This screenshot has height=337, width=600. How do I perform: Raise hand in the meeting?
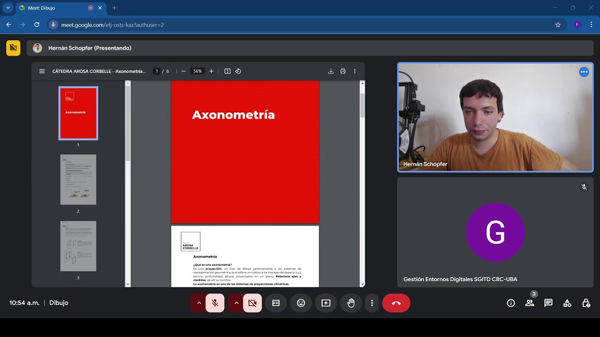351,303
